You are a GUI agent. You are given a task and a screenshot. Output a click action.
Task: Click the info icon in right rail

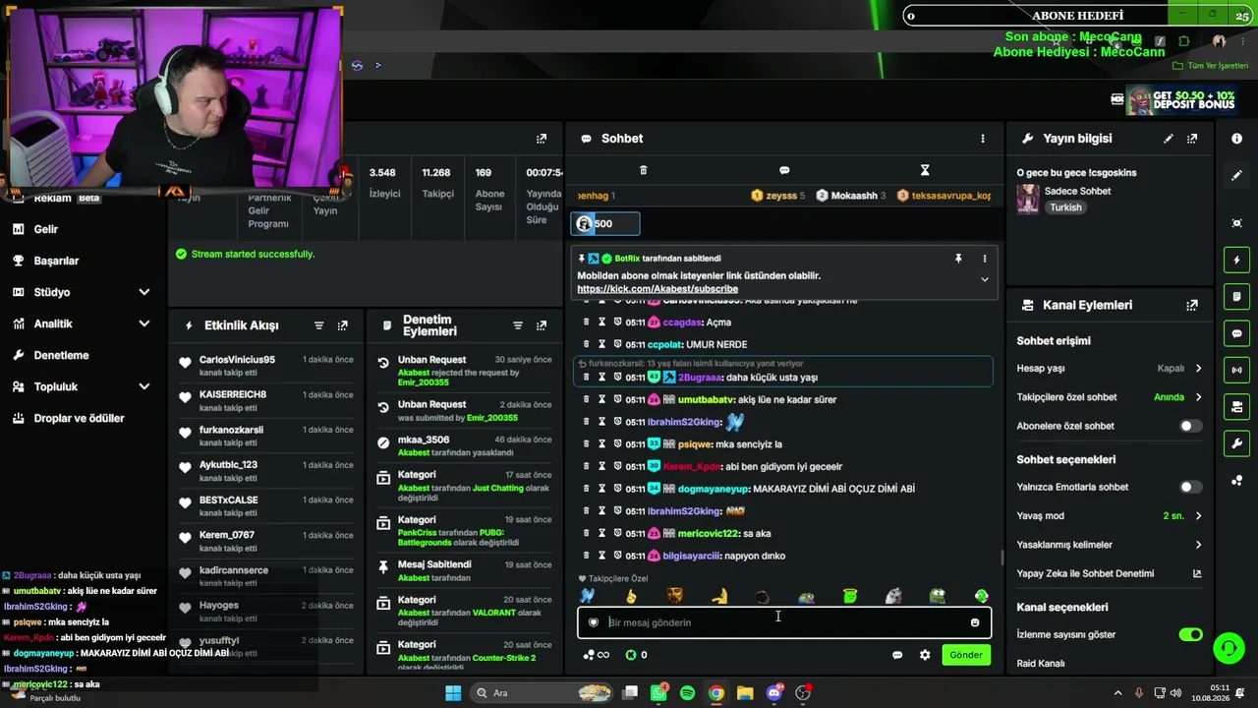coord(1236,139)
